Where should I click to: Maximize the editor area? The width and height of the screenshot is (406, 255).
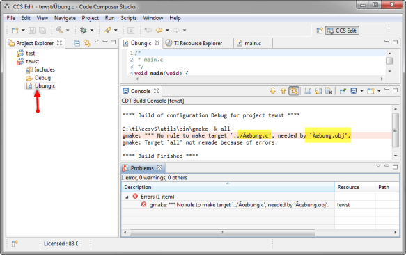pos(395,42)
